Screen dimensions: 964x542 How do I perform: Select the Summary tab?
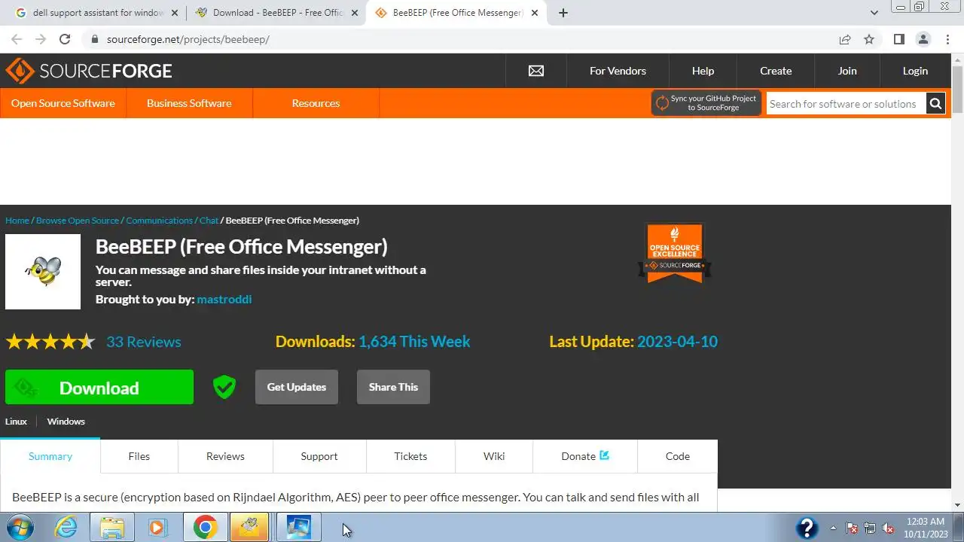[50, 456]
